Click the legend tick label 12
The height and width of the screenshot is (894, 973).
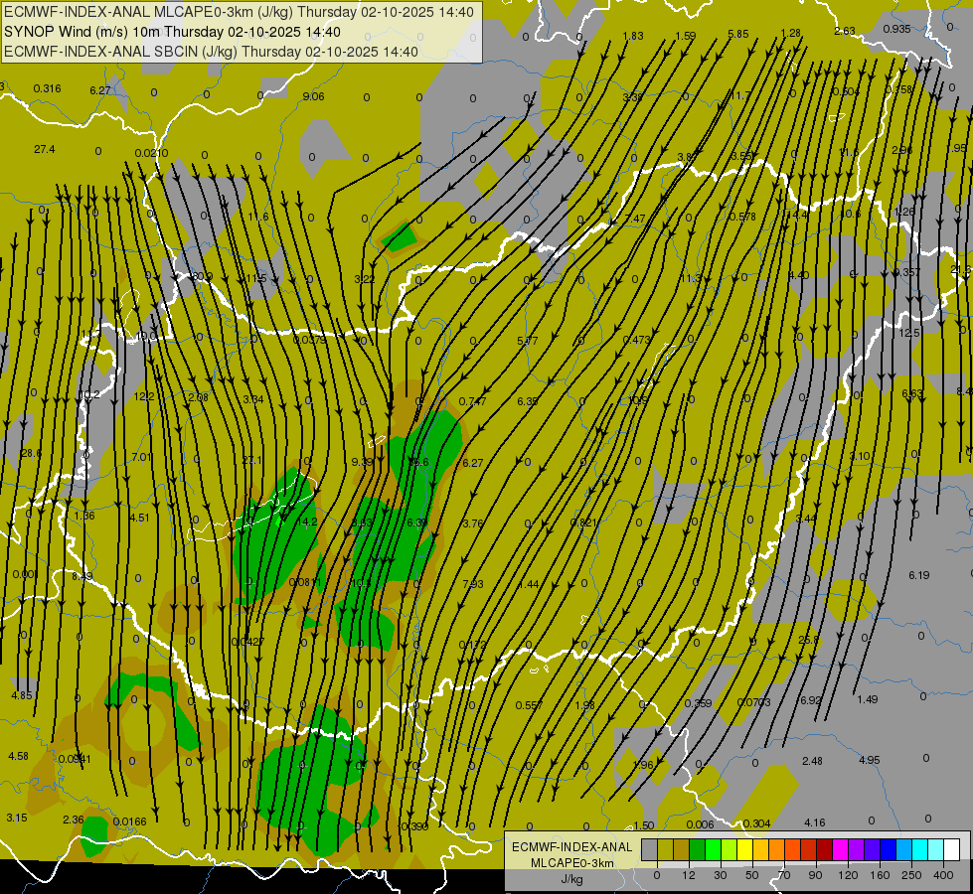(689, 875)
